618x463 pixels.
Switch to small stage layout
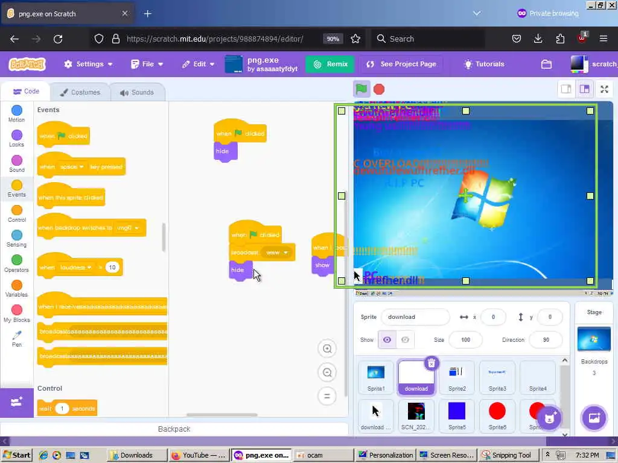pos(566,89)
